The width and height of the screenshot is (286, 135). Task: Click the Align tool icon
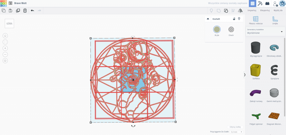coord(233,11)
